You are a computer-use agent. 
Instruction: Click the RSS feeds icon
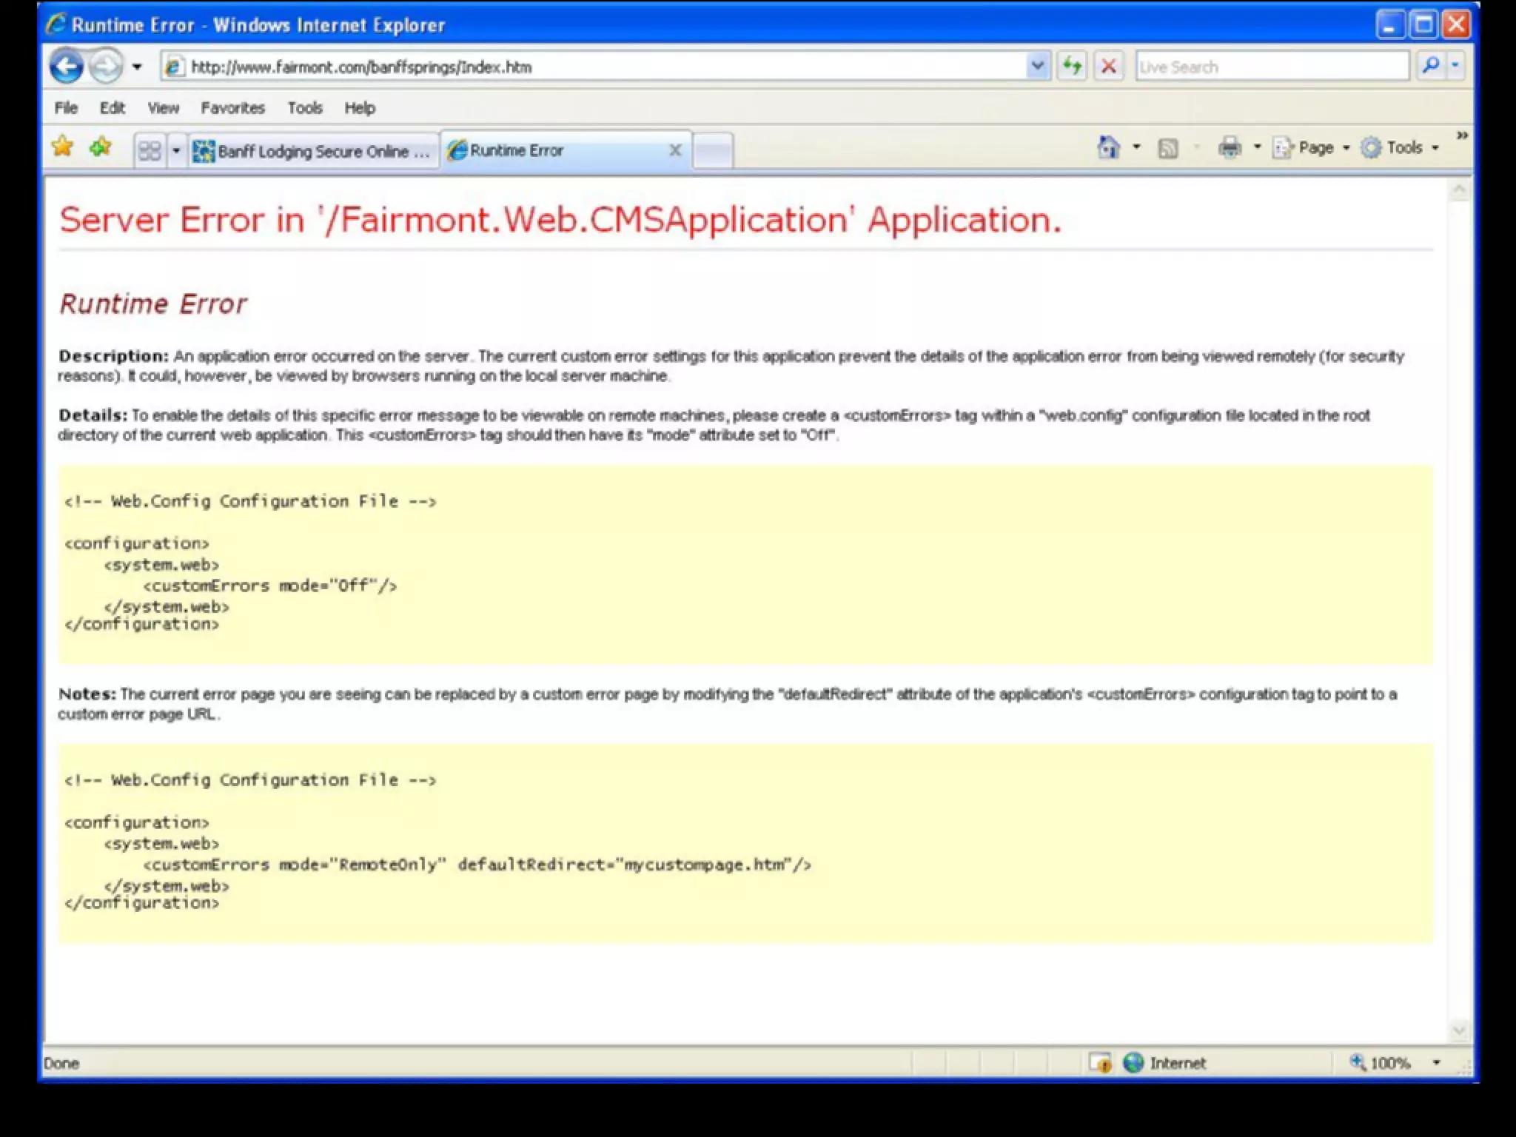1168,148
